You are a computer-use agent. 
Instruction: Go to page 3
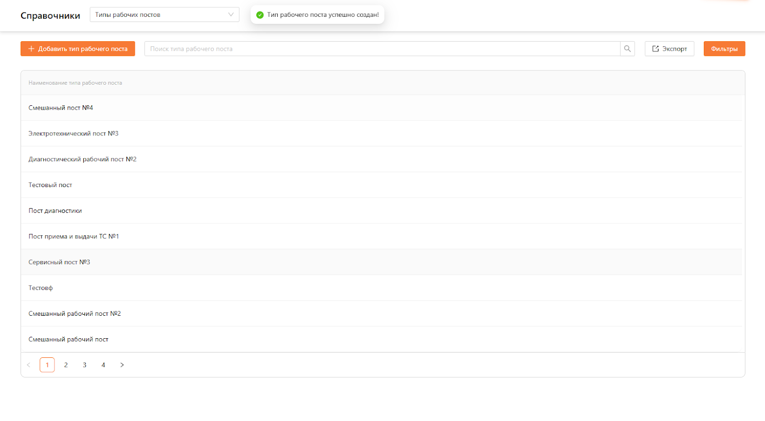pyautogui.click(x=85, y=365)
